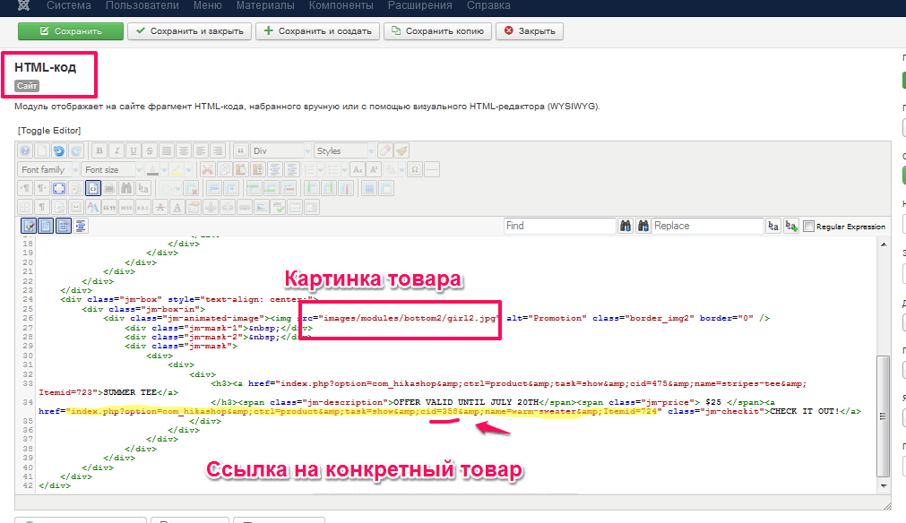Viewport: 906px width, 523px height.
Task: Enable the Regular Expression checkbox
Action: pos(808,227)
